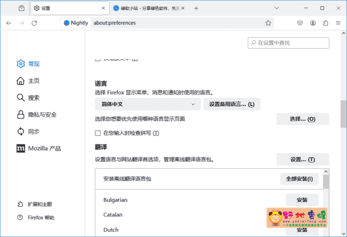Screen dimensions: 347x237
Task: Go back with the back arrow
Action: click(x=9, y=23)
